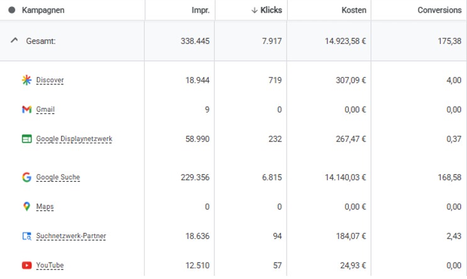Viewport: 467px width, 279px height.
Task: Click the Kampagnen column header
Action: click(43, 10)
